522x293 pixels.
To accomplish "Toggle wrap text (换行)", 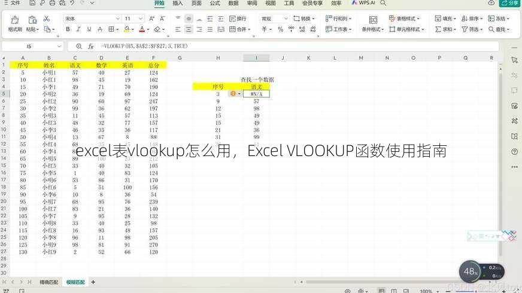I will [x=238, y=19].
